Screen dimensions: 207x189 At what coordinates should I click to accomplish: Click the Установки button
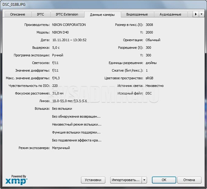point(93,180)
